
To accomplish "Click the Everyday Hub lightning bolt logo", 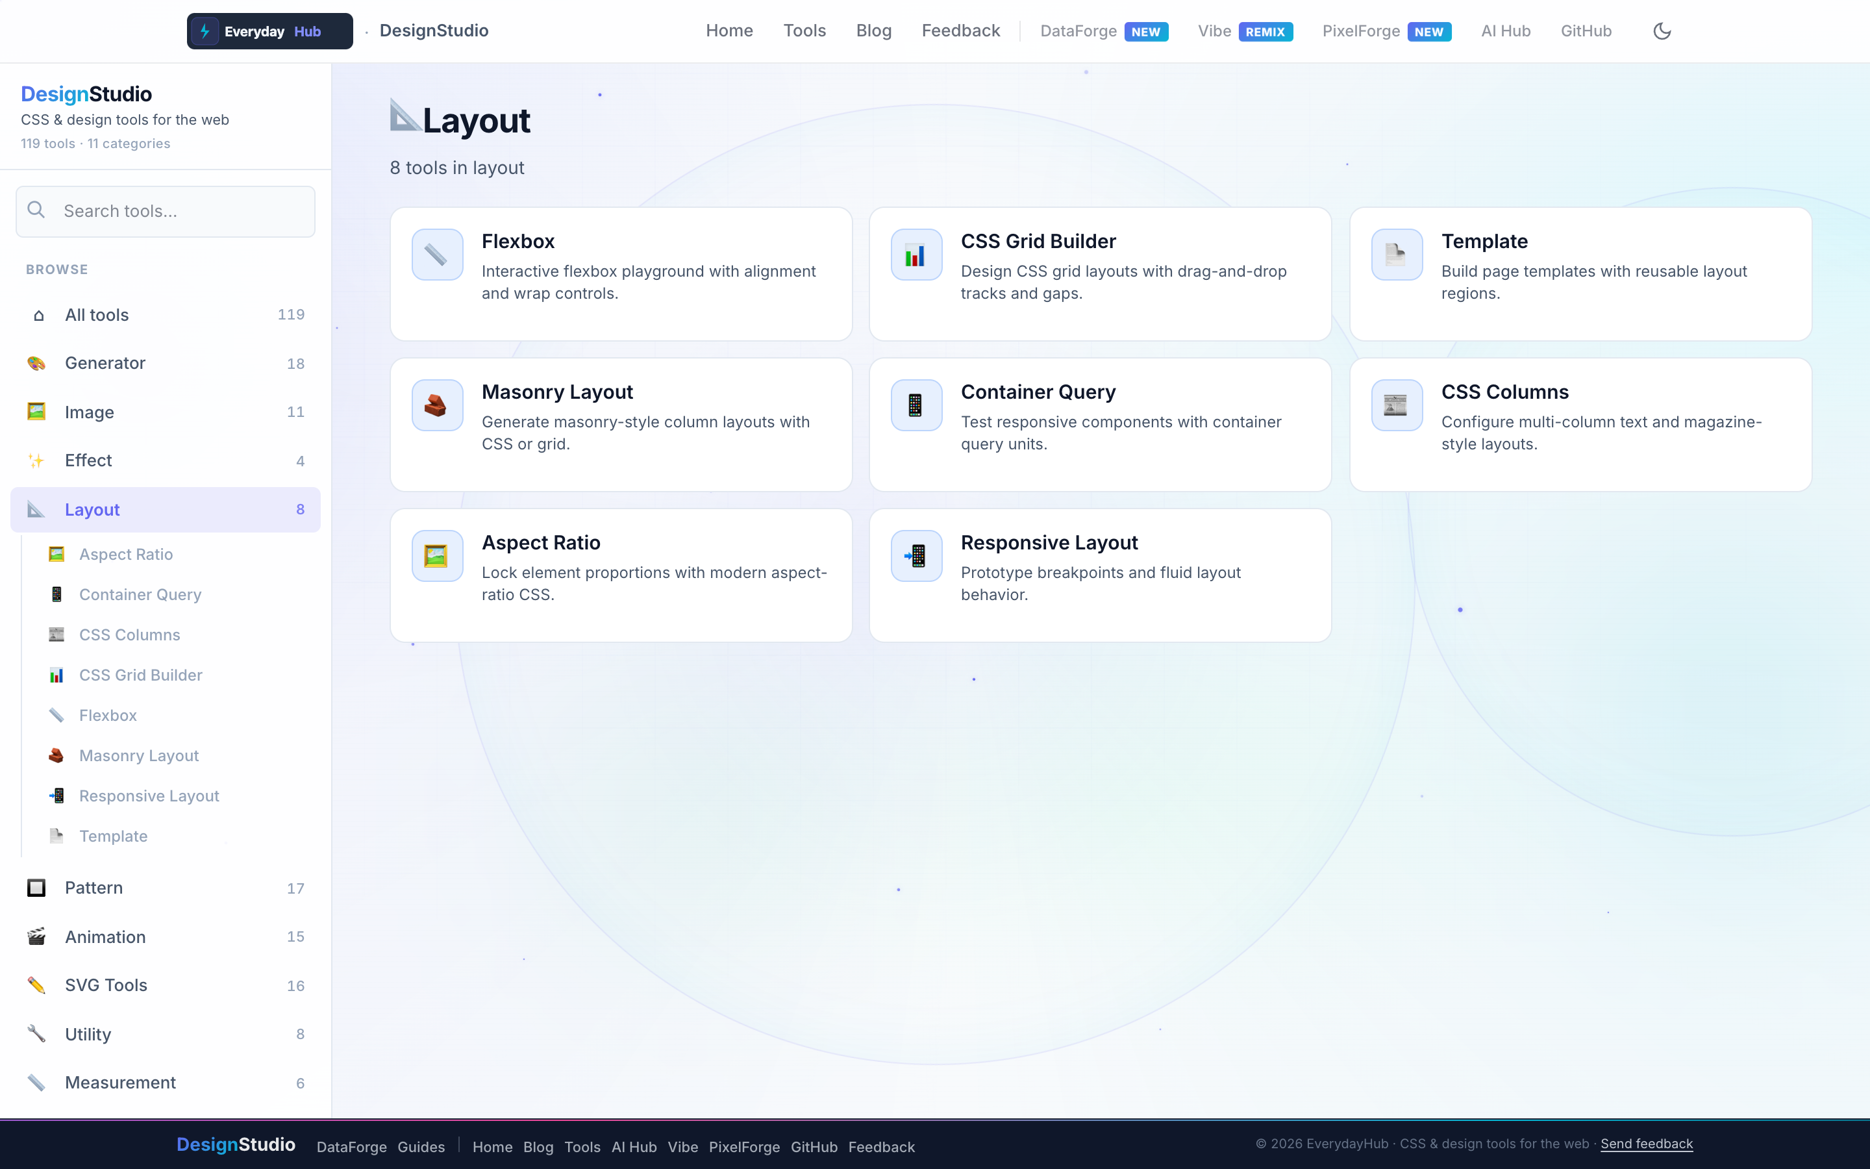I will (x=204, y=31).
